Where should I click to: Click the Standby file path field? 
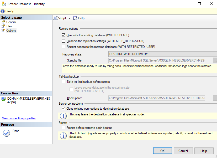[157, 60]
